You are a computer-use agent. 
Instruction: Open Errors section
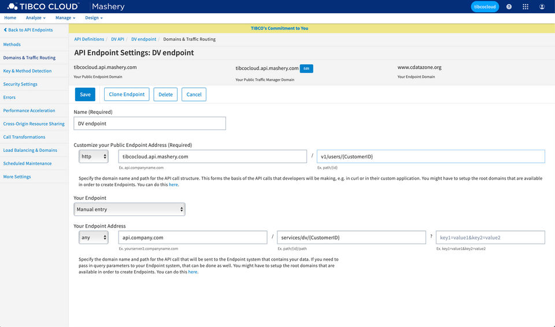point(9,97)
